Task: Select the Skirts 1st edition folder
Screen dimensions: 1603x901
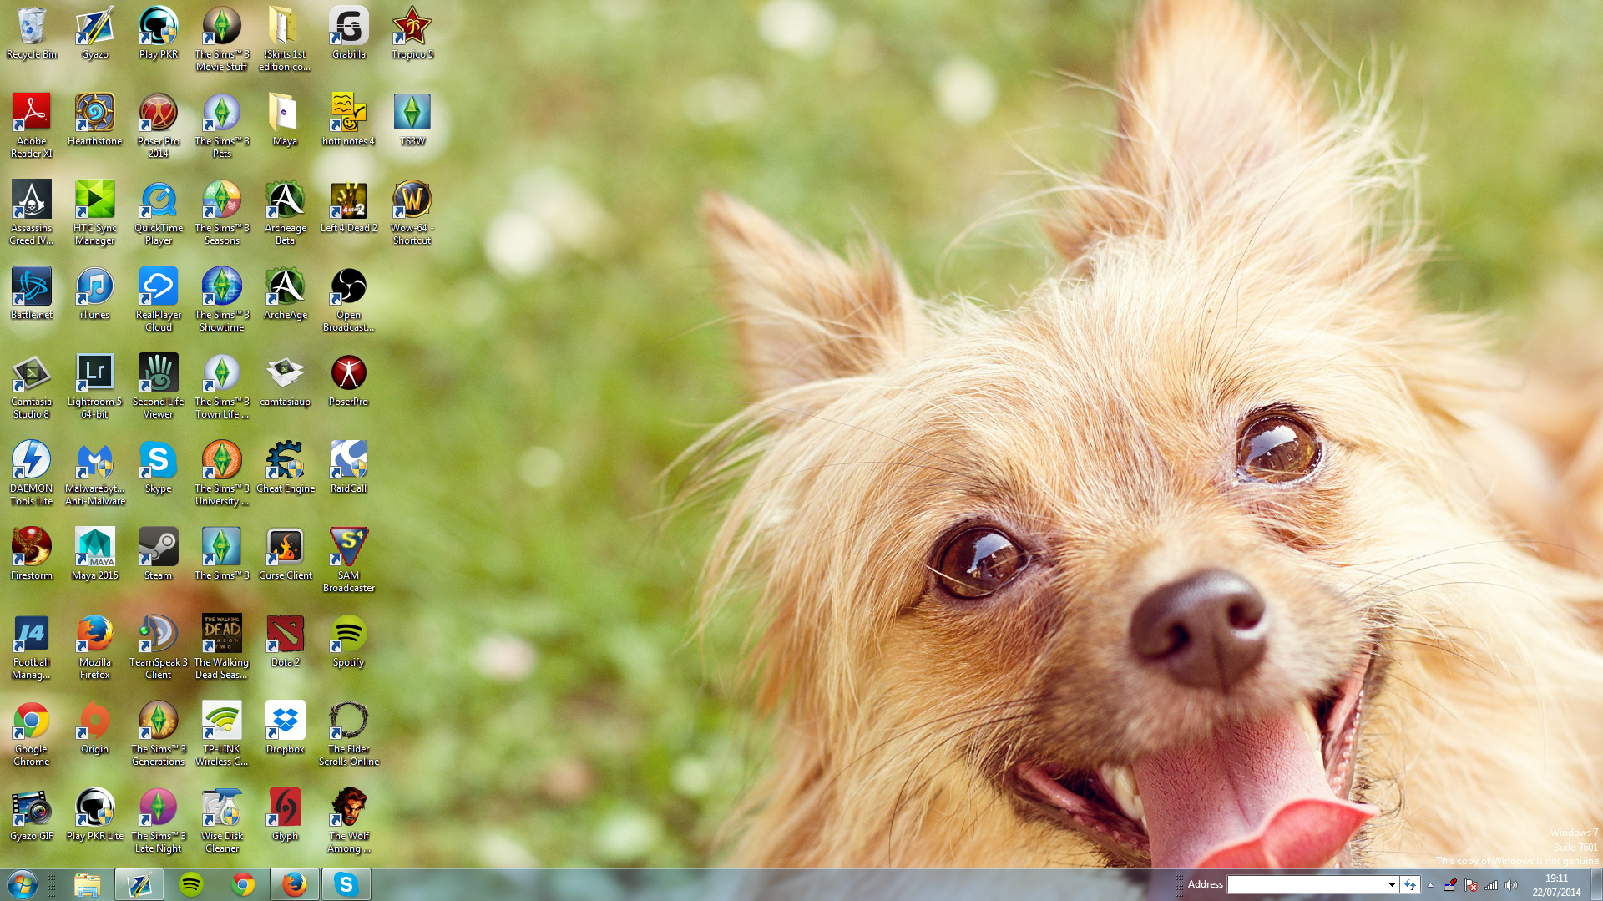Action: pyautogui.click(x=286, y=39)
